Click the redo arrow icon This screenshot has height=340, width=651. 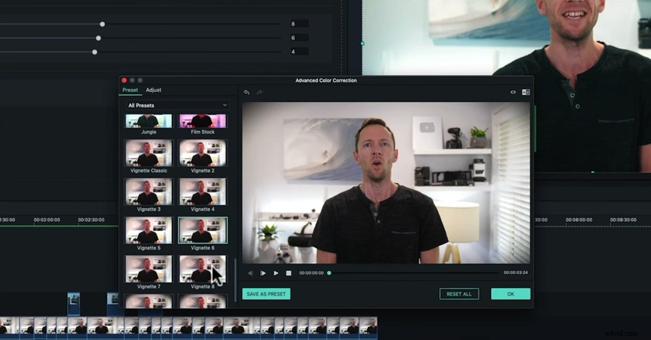(260, 92)
